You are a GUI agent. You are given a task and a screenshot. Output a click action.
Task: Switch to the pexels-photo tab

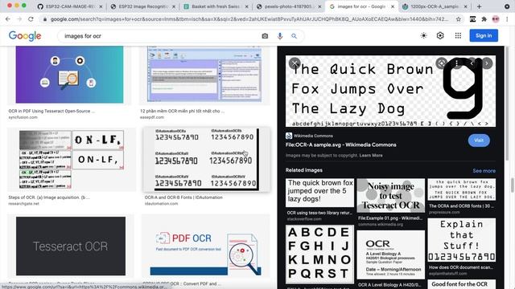(x=288, y=6)
